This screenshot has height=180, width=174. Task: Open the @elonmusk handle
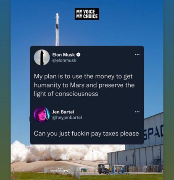[64, 60]
